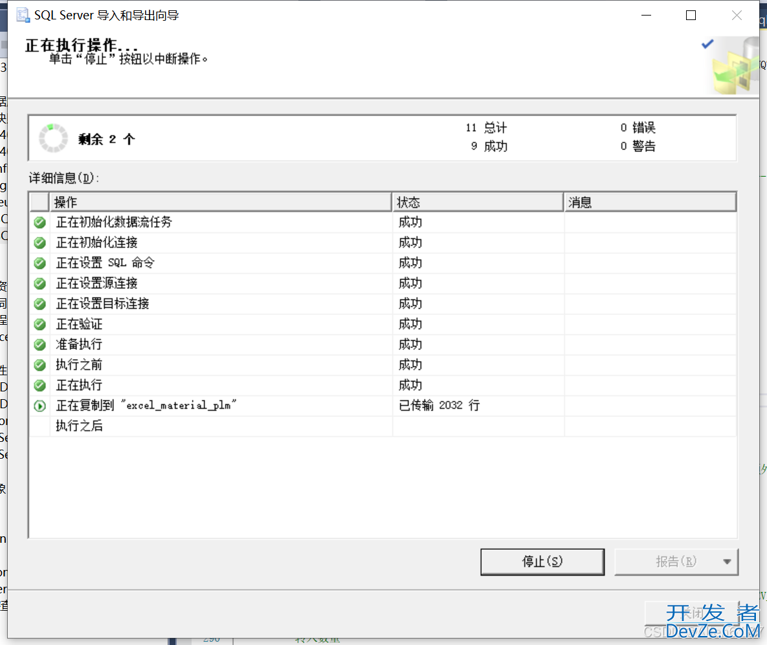Click the 状态 column header
Screen dimensions: 767x645
click(x=478, y=202)
